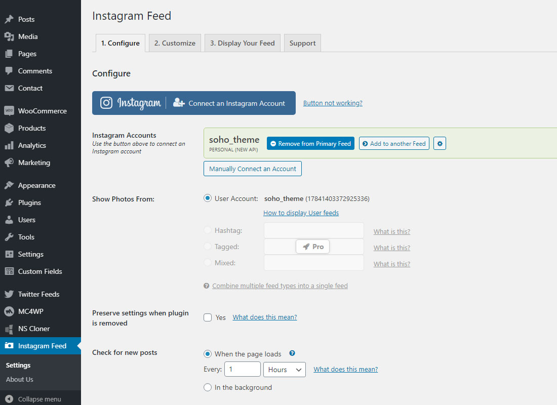The height and width of the screenshot is (405, 557).
Task: Click the Users person icon
Action: 9,220
